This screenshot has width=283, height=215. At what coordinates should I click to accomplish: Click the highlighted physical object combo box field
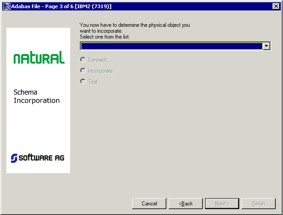[171, 46]
